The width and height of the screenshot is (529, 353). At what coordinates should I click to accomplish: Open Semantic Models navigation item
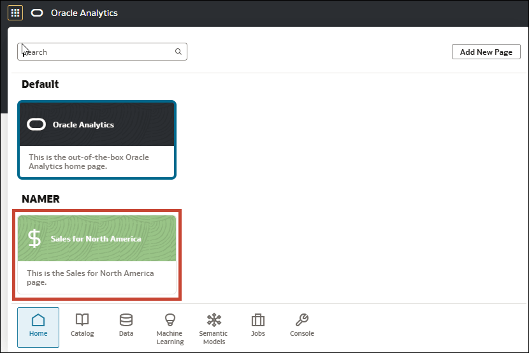pos(214,329)
